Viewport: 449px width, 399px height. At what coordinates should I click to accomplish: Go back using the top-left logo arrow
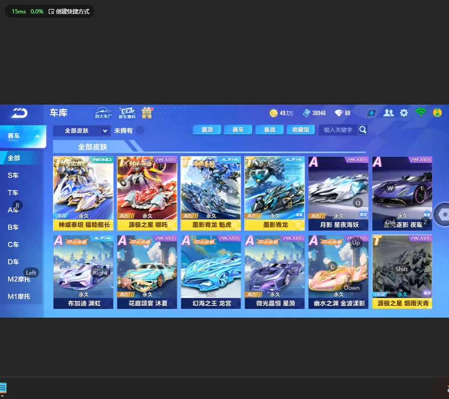click(x=20, y=113)
